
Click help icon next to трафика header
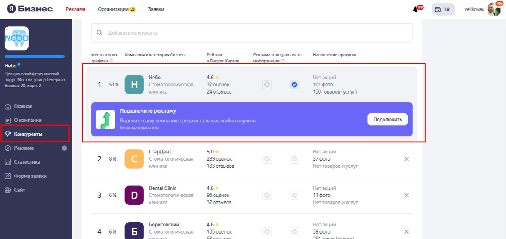[111, 61]
